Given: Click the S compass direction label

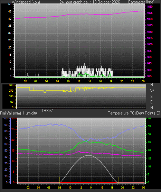Looking at the screenshot, I should coord(151,97).
